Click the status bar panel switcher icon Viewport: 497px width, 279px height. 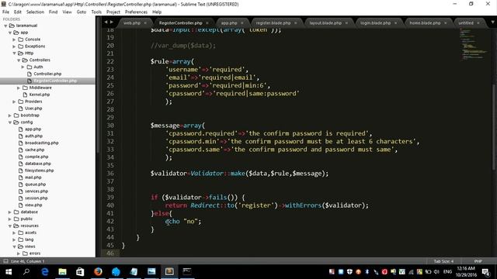5,261
